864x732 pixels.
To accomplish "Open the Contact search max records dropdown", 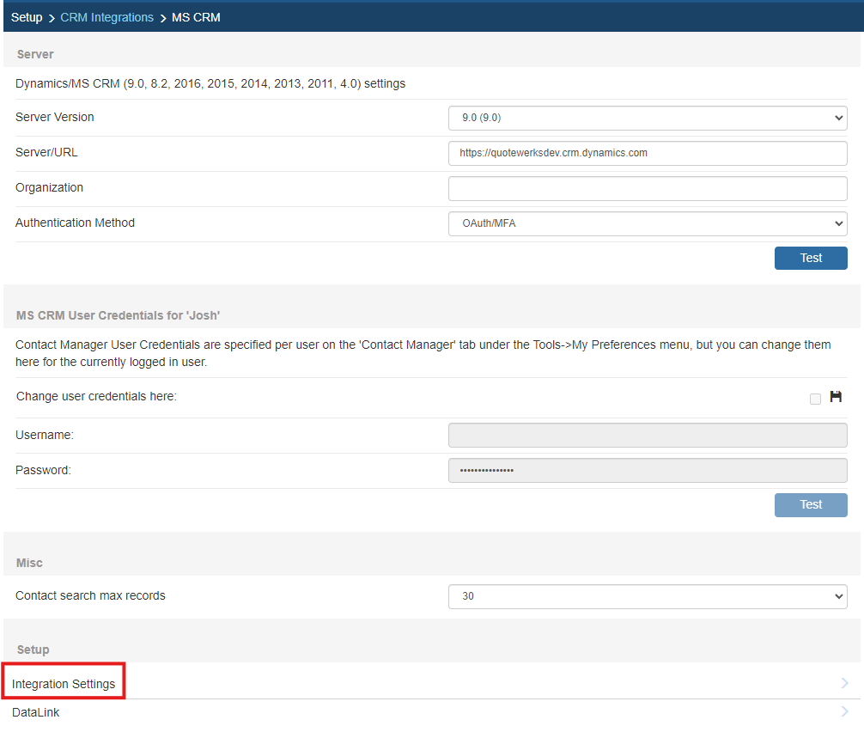I will tap(648, 596).
